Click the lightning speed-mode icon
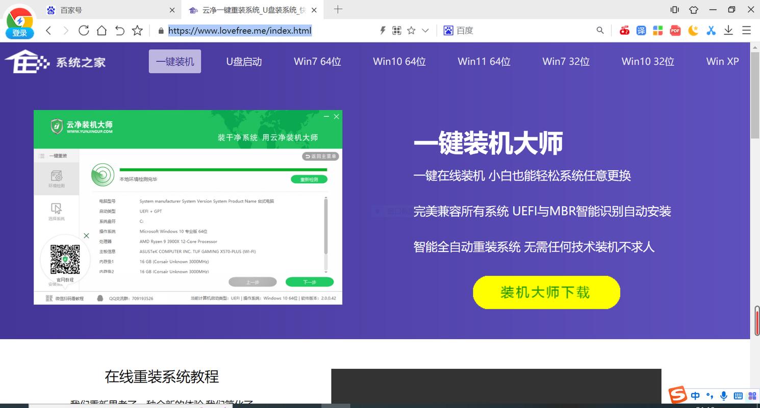 [383, 31]
